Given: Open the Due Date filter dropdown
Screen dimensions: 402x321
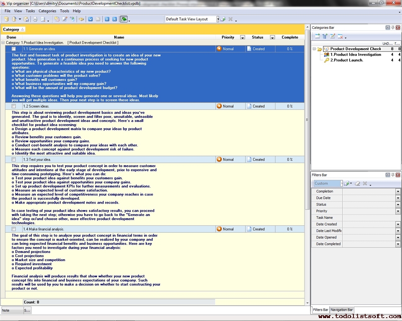Looking at the screenshot, I should coord(398,198).
